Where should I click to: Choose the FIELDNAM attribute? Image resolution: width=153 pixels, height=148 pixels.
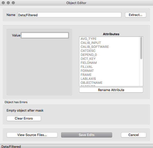pos(89,63)
